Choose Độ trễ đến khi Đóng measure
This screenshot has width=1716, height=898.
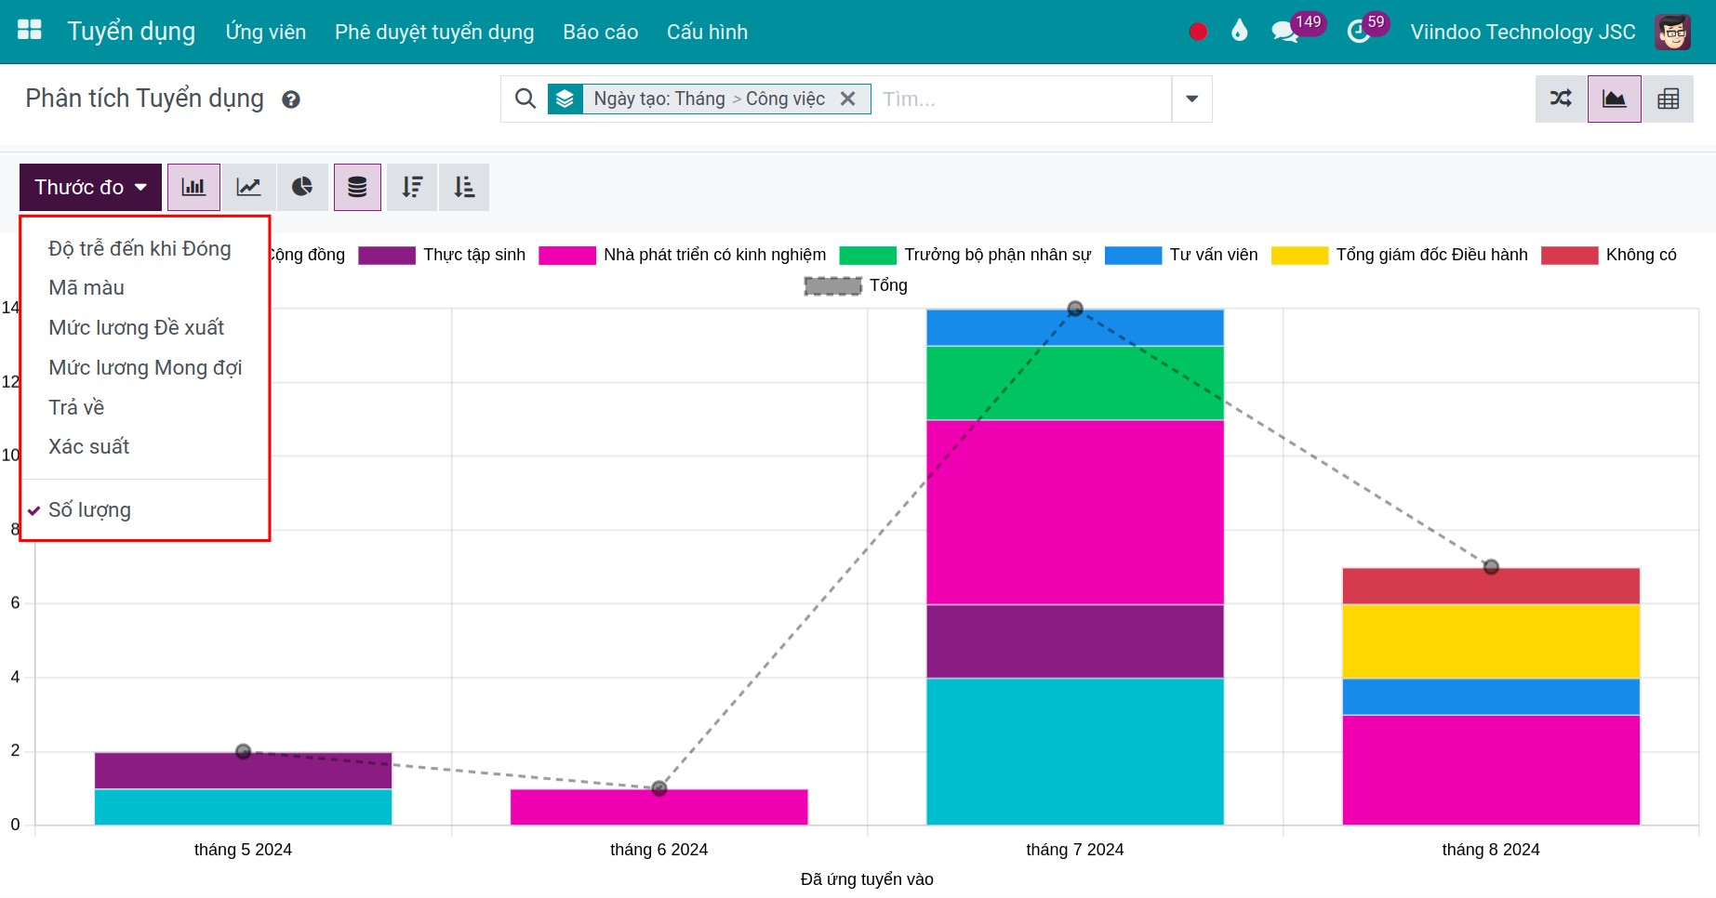[x=140, y=248]
